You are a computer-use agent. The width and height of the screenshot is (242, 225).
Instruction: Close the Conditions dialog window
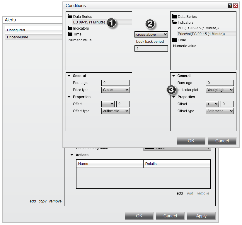coord(235,6)
